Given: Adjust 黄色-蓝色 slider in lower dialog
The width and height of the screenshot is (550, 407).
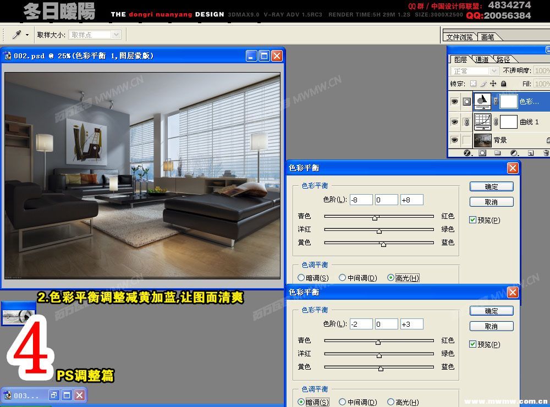Looking at the screenshot, I should pos(381,369).
